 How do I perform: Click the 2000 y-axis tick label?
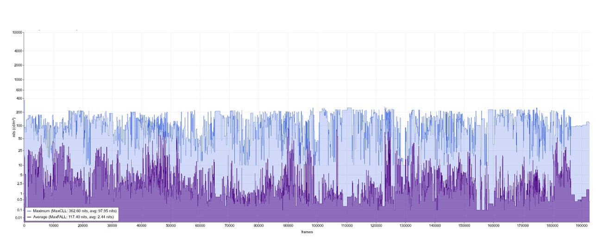[18, 66]
